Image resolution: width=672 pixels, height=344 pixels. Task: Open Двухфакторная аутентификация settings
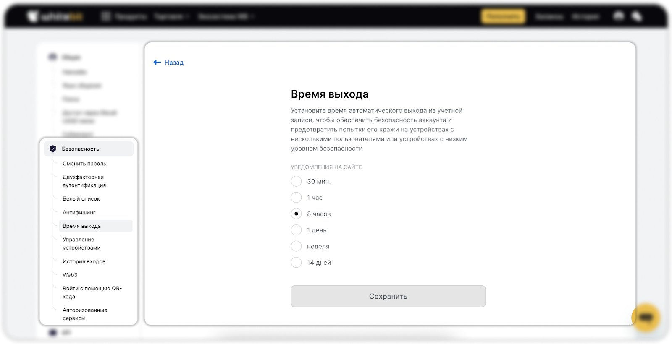pyautogui.click(x=84, y=181)
